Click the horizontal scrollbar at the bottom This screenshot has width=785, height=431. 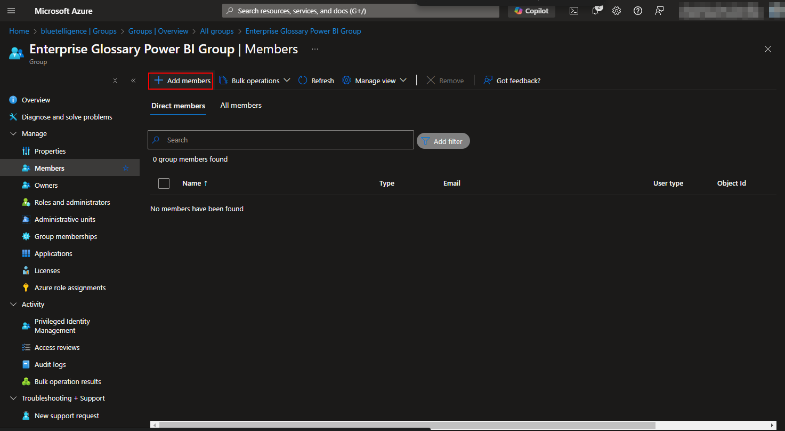pyautogui.click(x=405, y=425)
